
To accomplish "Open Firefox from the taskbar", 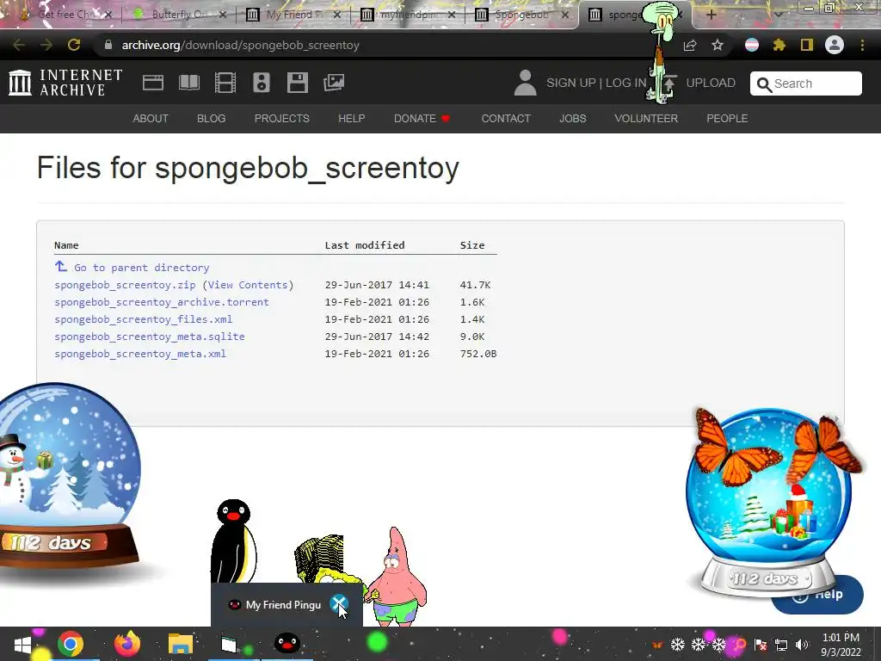I will click(x=127, y=644).
